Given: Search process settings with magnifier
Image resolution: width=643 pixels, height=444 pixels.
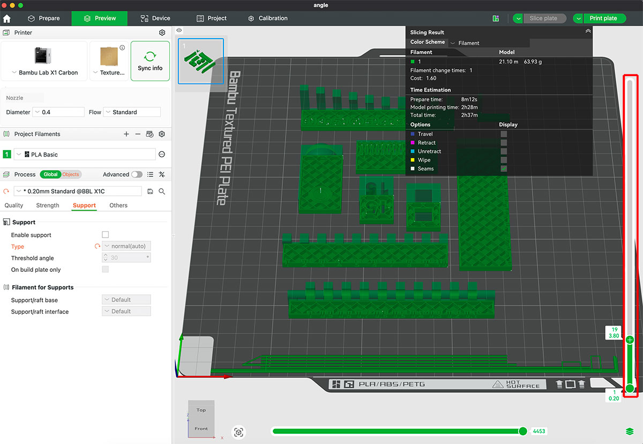Looking at the screenshot, I should point(162,191).
